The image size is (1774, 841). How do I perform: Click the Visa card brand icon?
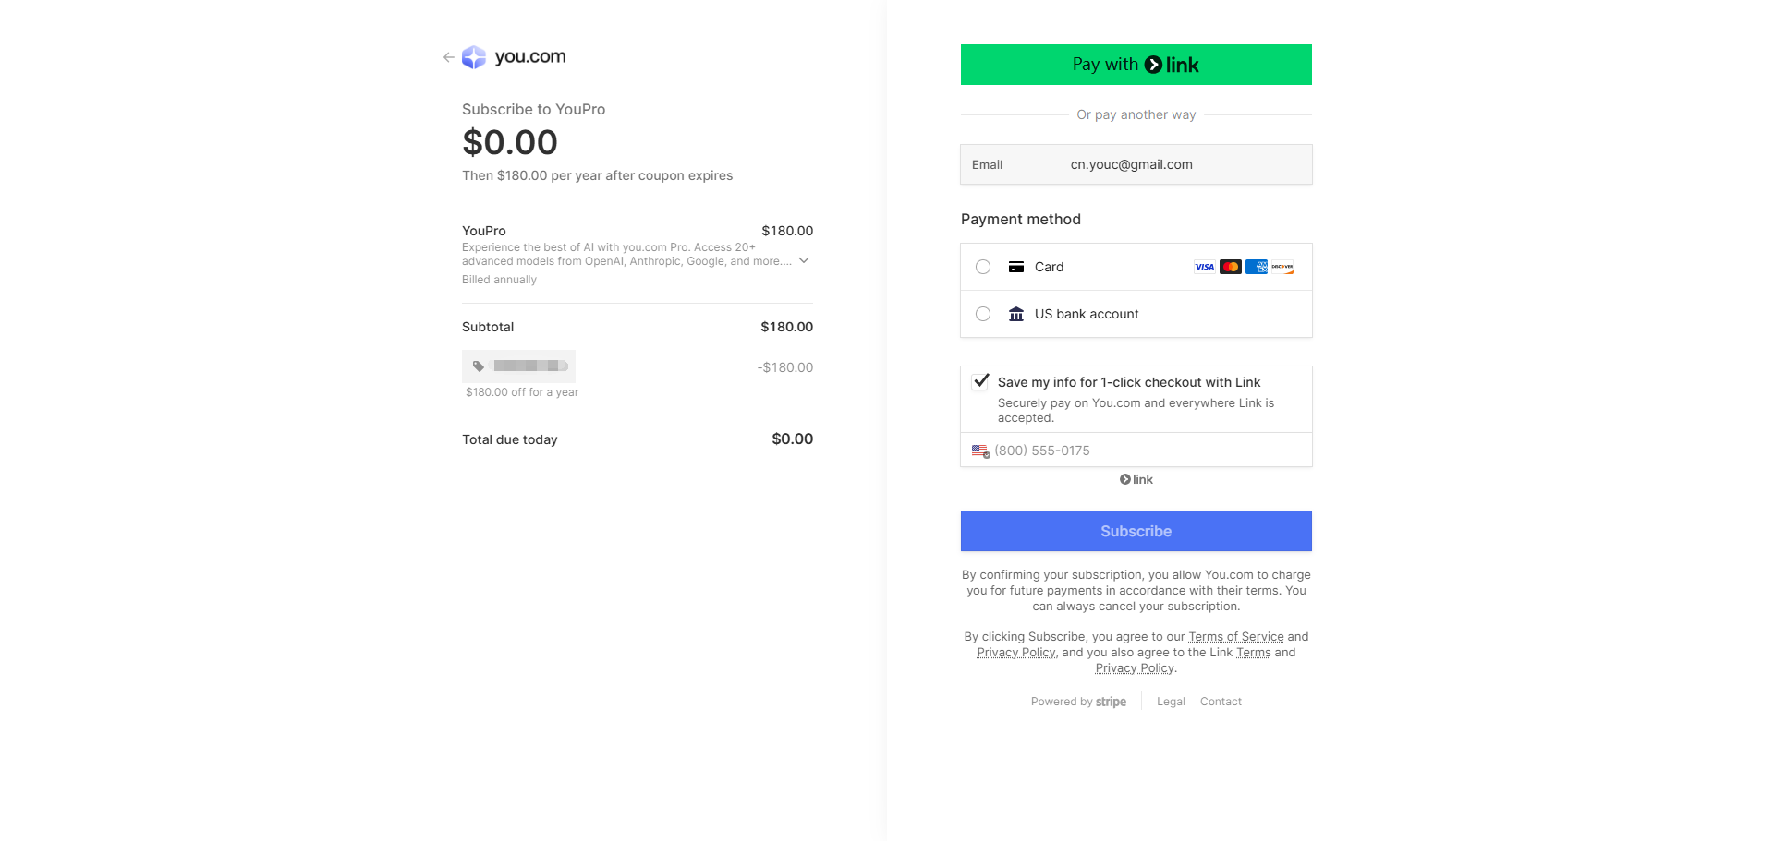coord(1205,267)
